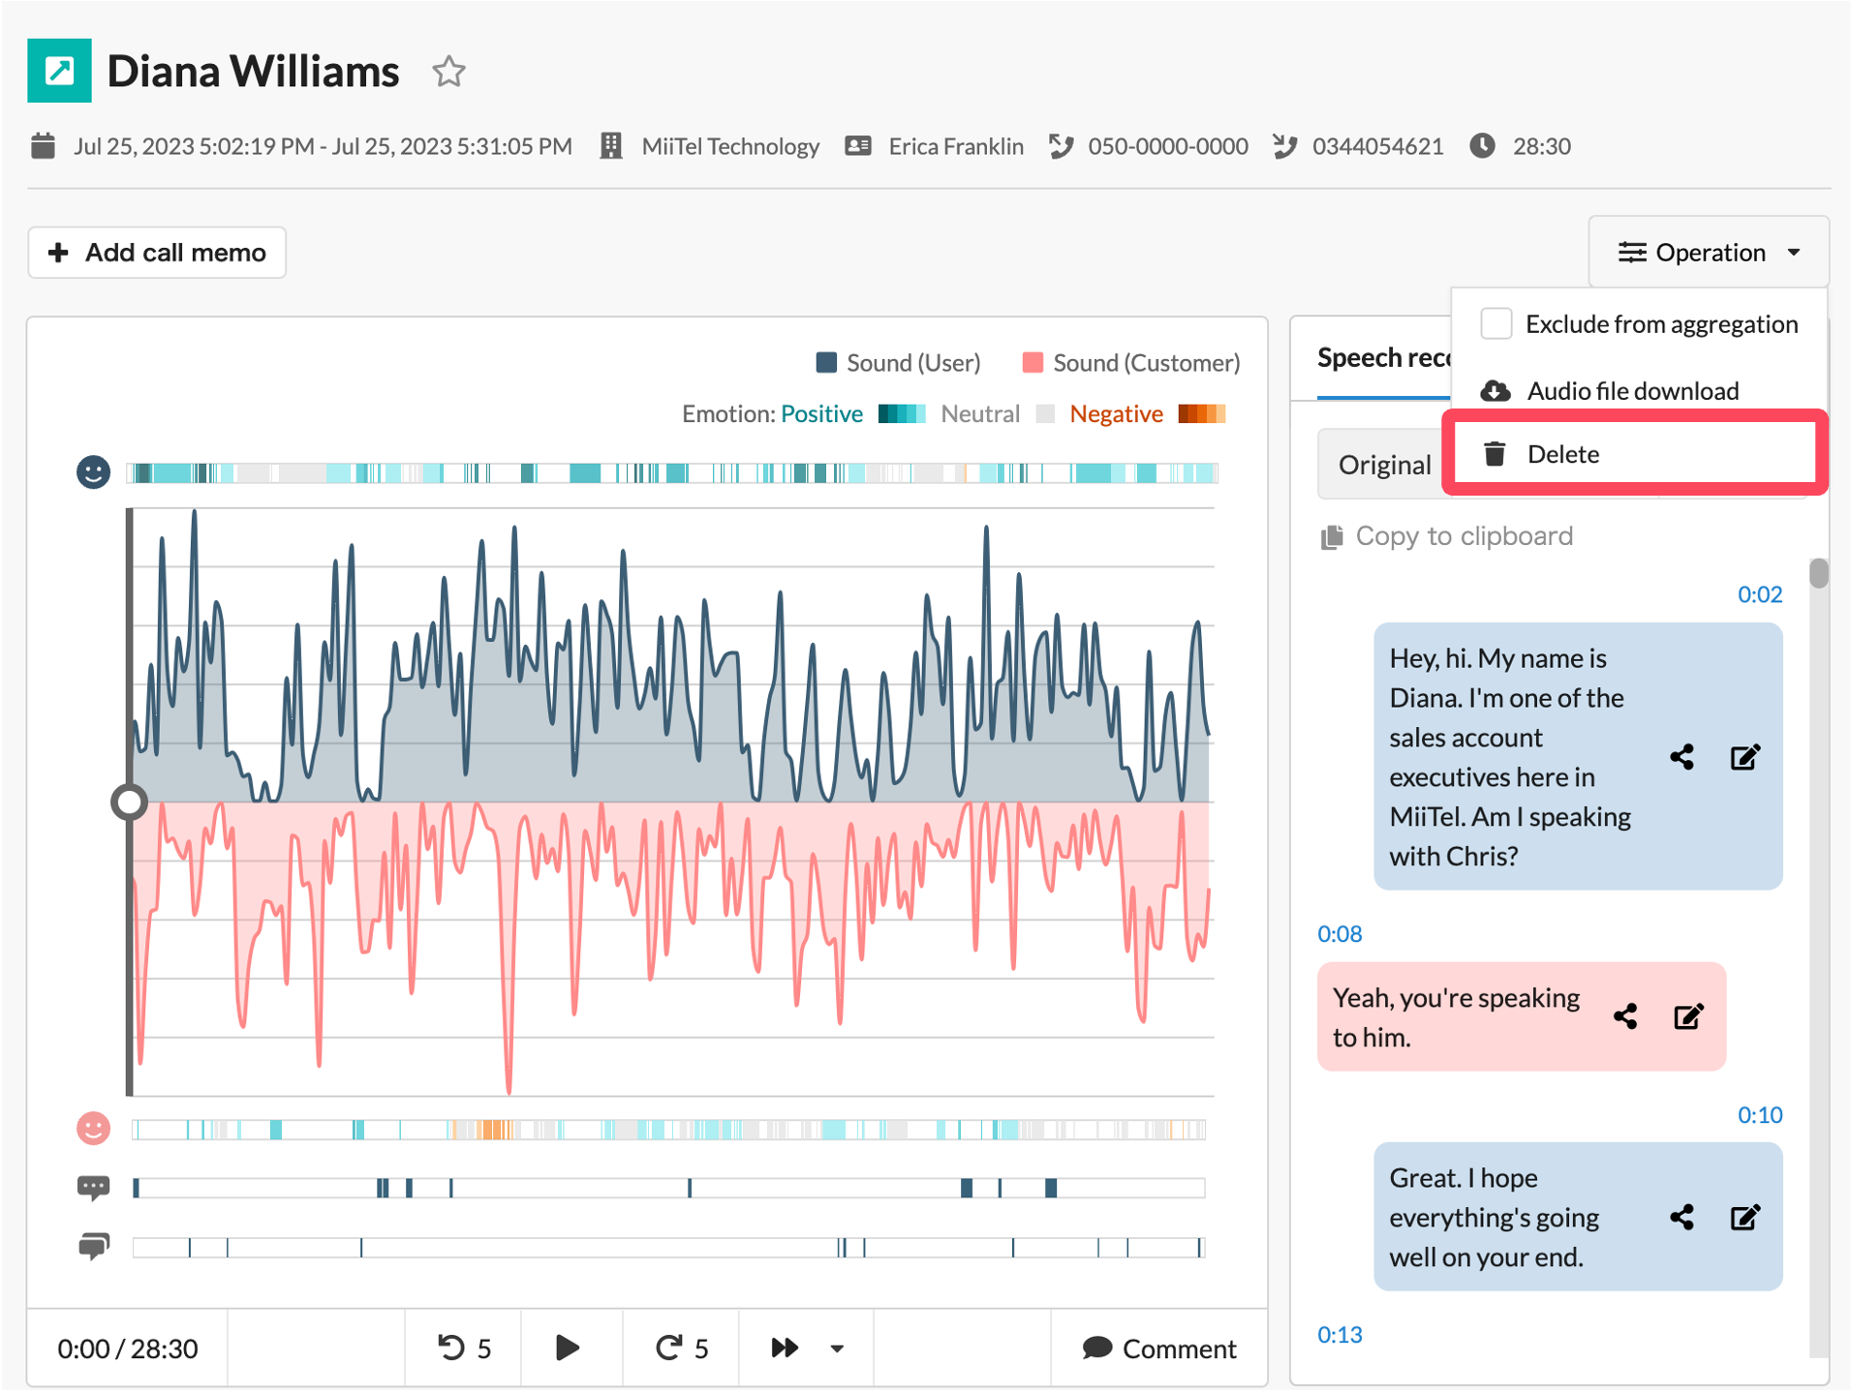The width and height of the screenshot is (1851, 1393).
Task: Share the 'Yeah, you're speaking to him' message
Action: coord(1626,1016)
